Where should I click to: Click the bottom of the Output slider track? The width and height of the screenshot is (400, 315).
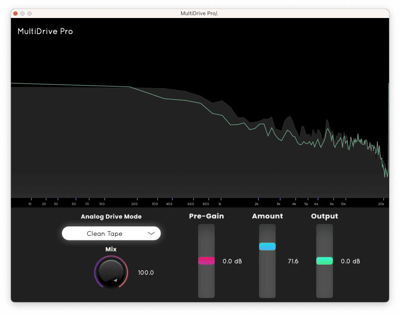pos(324,293)
